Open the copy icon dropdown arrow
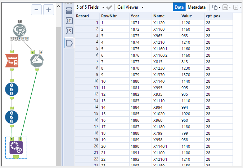This screenshot has height=168, width=243. 219,7
